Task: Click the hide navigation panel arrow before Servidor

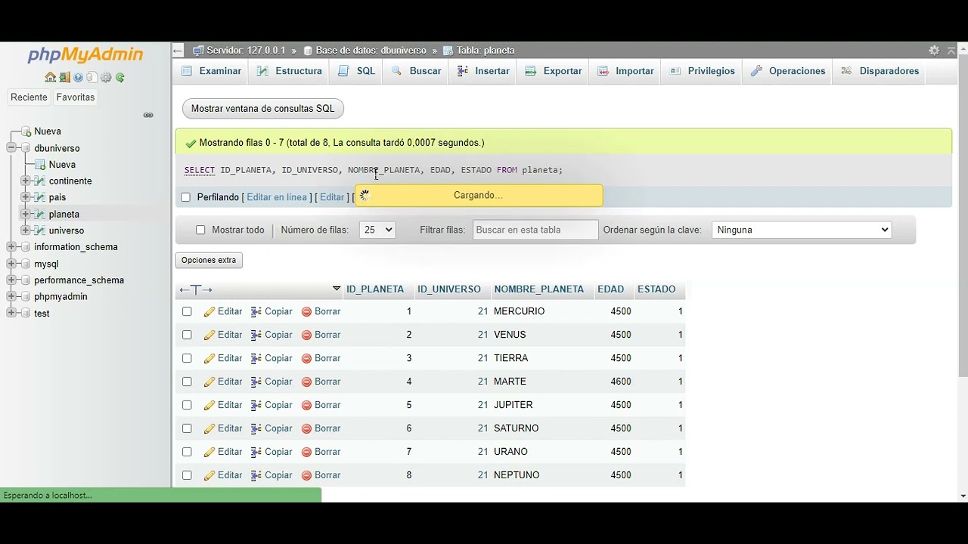Action: (178, 51)
